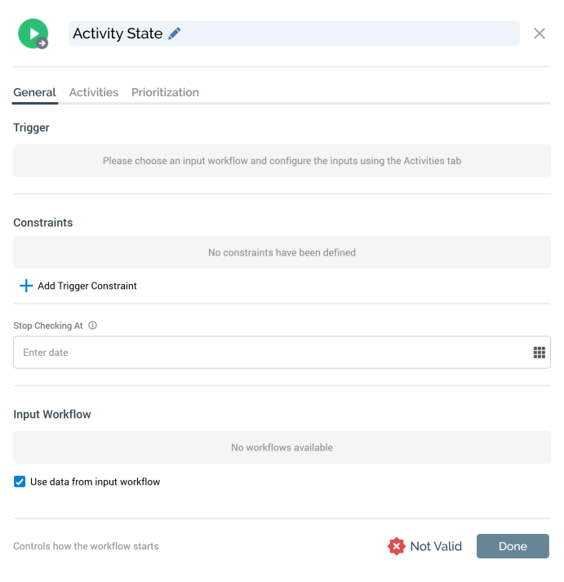Click the Stop Checking At info icon
This screenshot has width=564, height=582.
coord(92,326)
